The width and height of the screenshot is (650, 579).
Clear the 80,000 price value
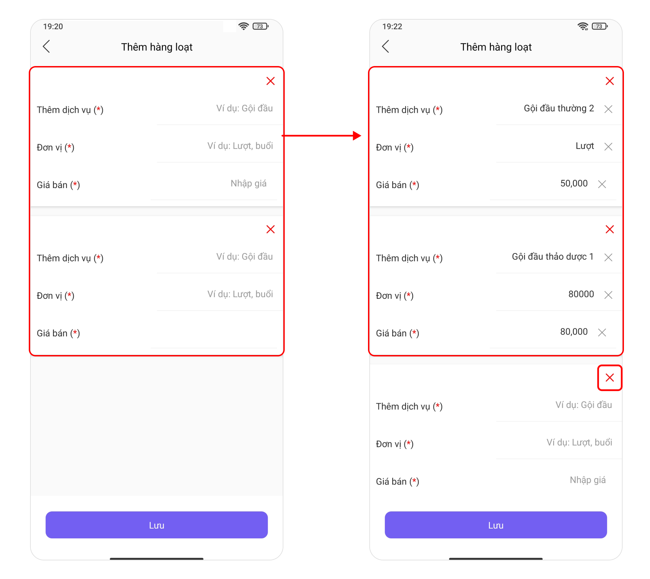pyautogui.click(x=602, y=333)
